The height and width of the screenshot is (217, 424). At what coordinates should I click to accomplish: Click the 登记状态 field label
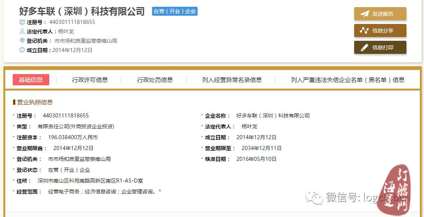pos(29,170)
